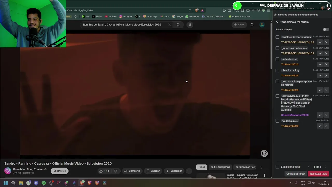Check the together de martin garrix request
This screenshot has height=187, width=332.
pos(277,37)
